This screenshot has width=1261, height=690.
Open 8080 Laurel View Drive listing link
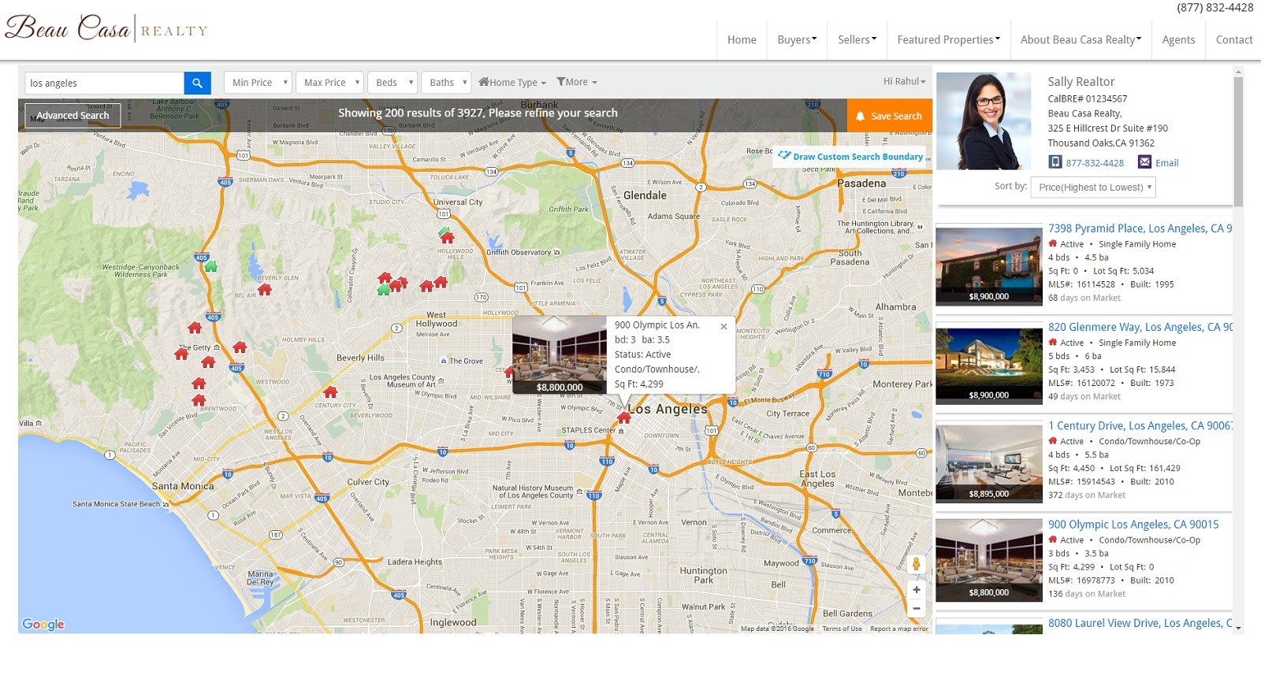(x=1140, y=623)
